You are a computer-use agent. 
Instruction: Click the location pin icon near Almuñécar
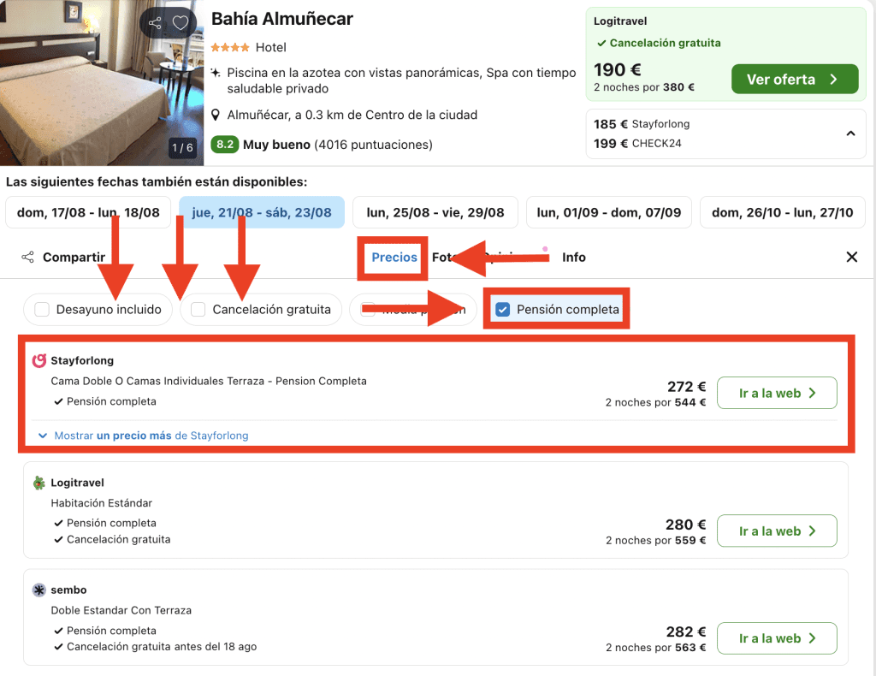216,115
